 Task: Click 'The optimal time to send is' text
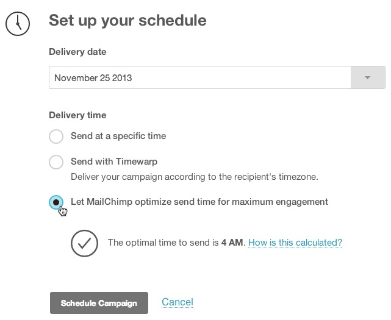click(x=163, y=243)
